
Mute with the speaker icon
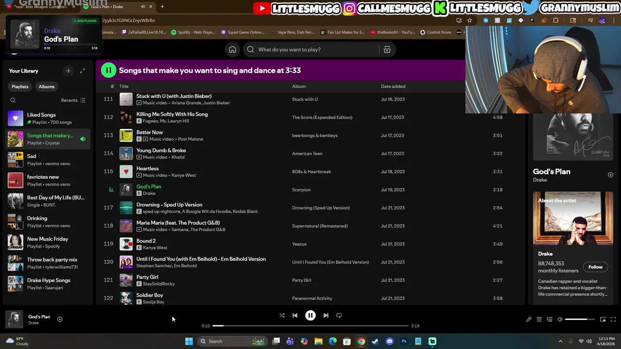pyautogui.click(x=559, y=319)
